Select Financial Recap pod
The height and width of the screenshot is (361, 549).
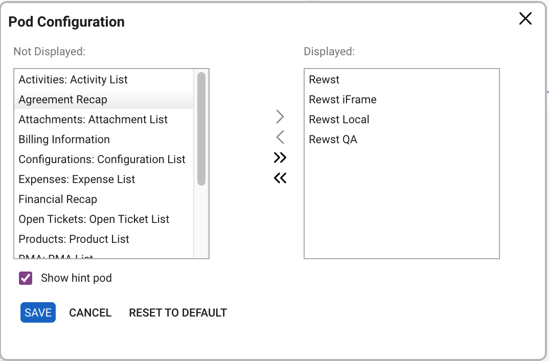click(x=58, y=199)
